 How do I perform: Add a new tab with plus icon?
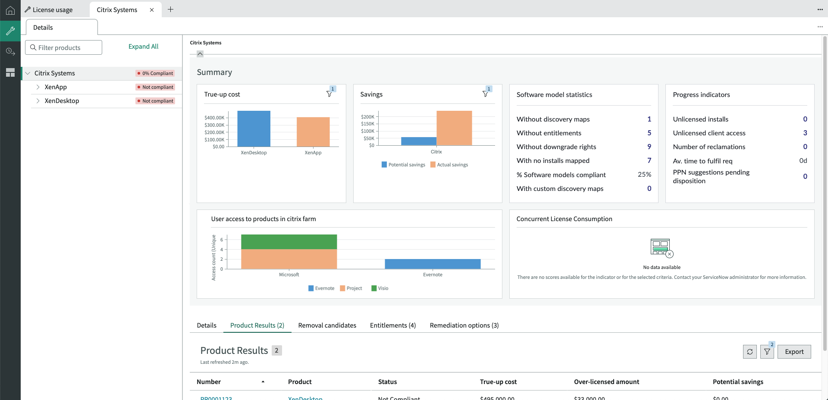coord(170,9)
